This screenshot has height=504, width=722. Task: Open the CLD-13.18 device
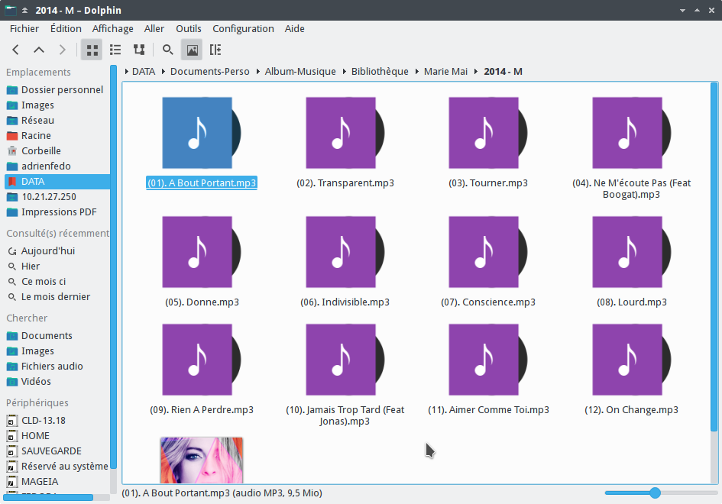tap(57, 420)
